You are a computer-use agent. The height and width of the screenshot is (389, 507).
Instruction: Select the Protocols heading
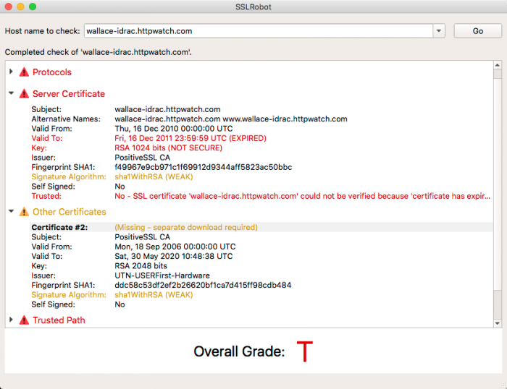click(x=52, y=72)
